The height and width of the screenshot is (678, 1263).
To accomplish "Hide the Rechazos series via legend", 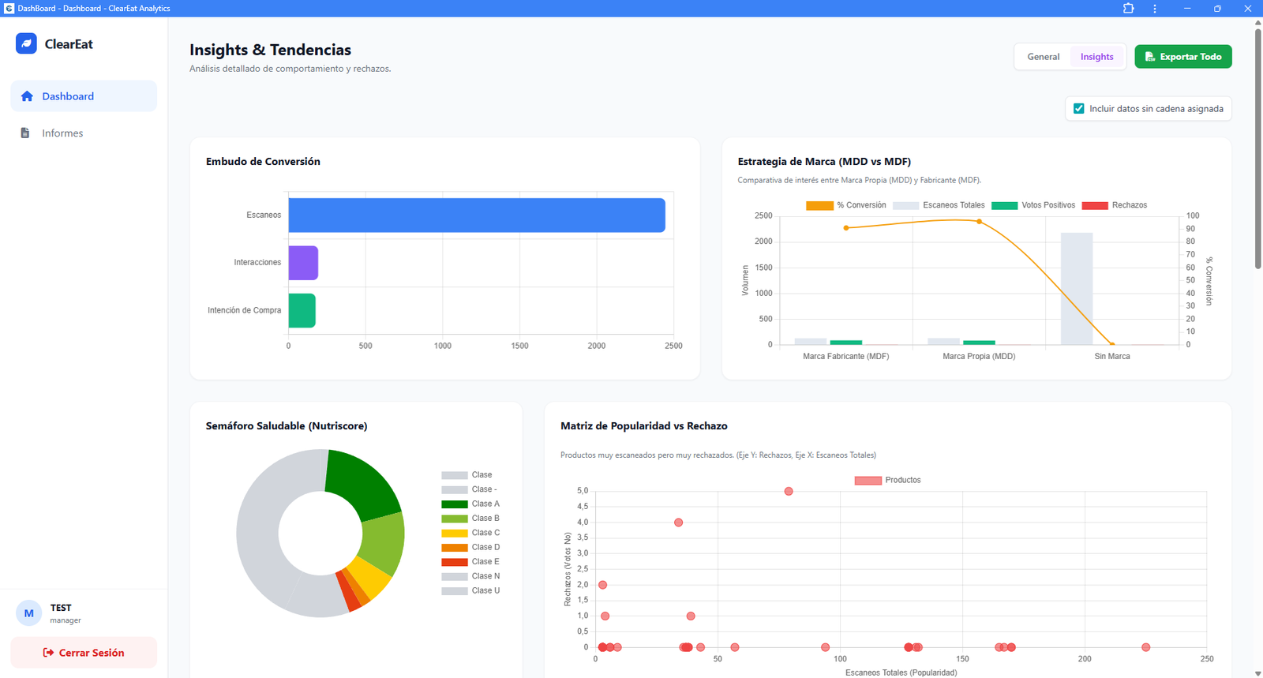I will coord(1114,205).
